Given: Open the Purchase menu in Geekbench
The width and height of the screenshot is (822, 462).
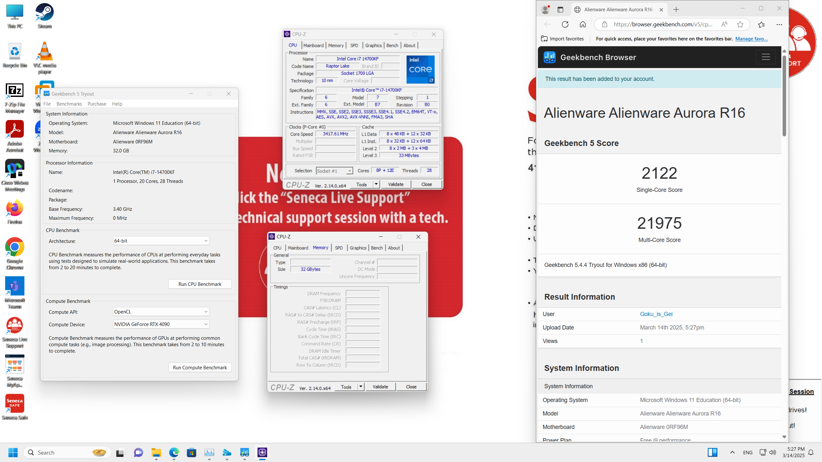Looking at the screenshot, I should [97, 104].
